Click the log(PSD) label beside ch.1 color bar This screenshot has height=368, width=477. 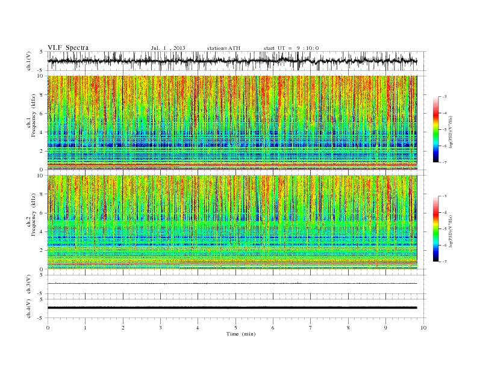pos(450,131)
